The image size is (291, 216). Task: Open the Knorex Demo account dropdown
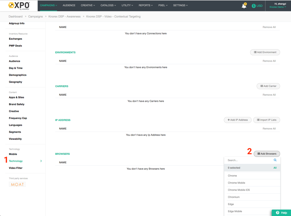(x=278, y=7)
